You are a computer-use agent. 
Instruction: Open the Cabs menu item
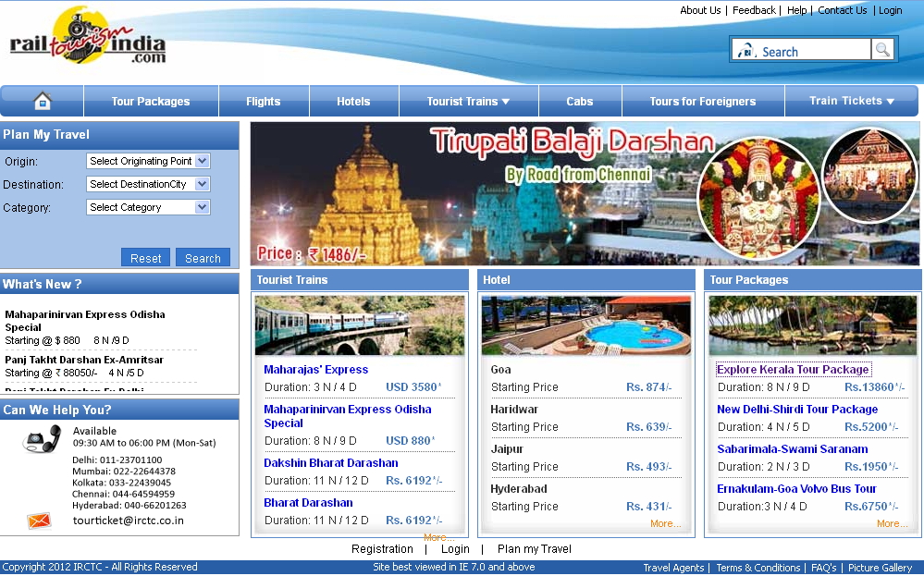tap(580, 102)
